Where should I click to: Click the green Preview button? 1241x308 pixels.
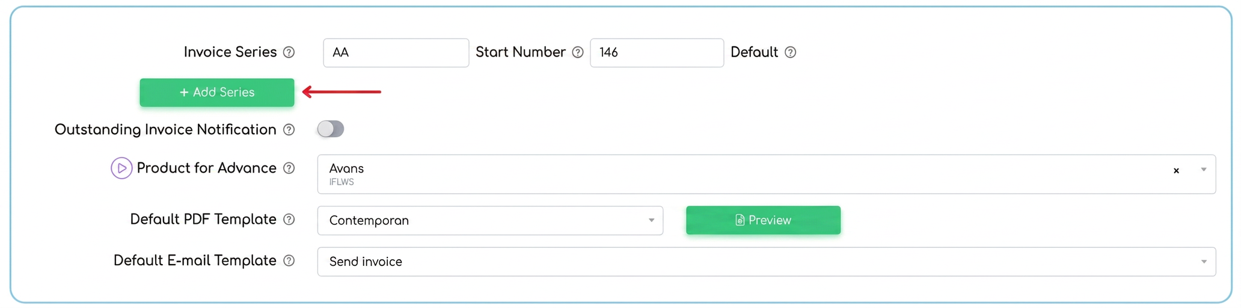tap(763, 220)
